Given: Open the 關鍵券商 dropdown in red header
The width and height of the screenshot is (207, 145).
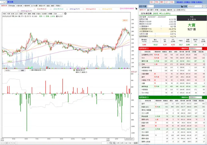Looking at the screenshot, I should [195, 48].
